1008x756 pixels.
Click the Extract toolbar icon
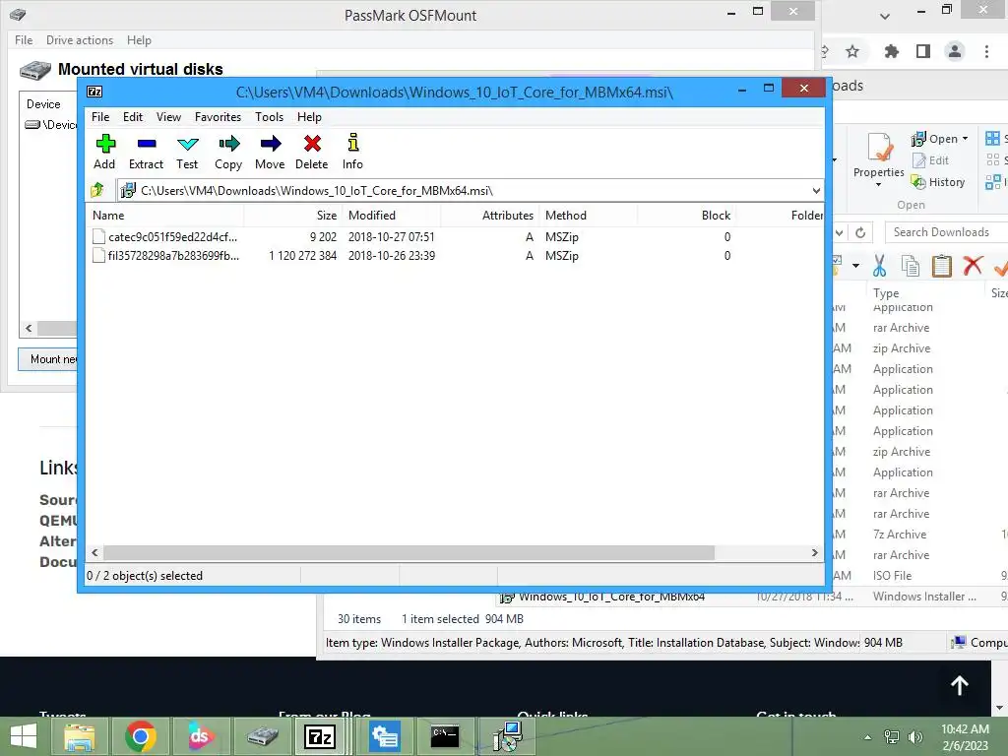[146, 152]
